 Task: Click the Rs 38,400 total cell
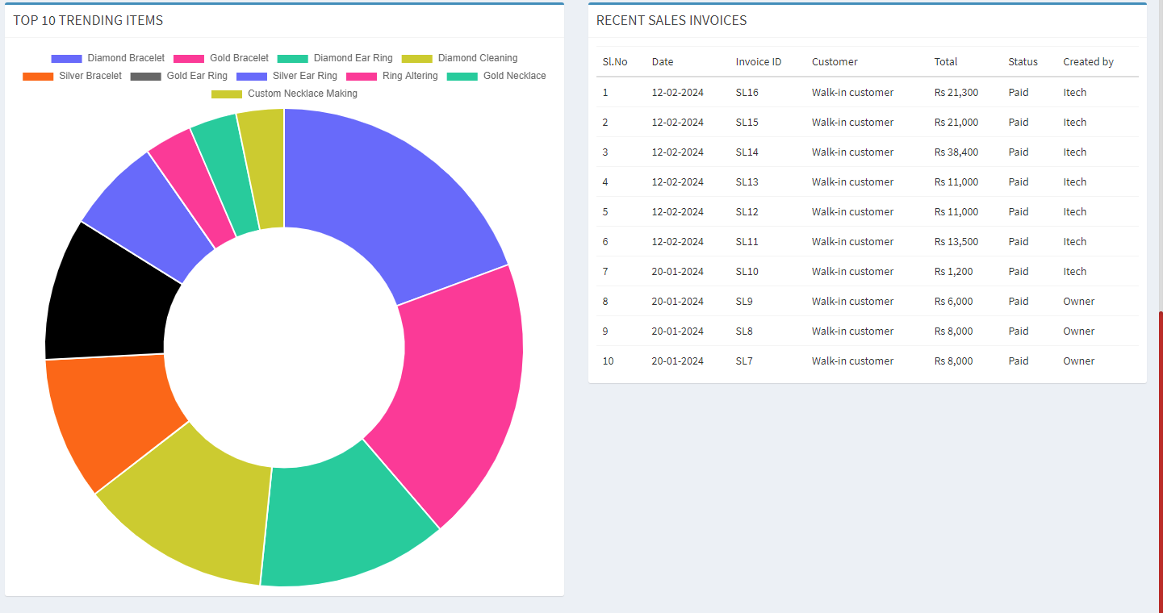956,152
